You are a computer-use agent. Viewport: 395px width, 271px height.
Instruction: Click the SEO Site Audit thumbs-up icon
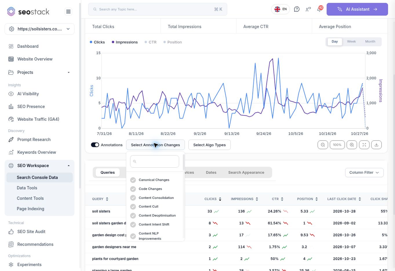(x=11, y=232)
